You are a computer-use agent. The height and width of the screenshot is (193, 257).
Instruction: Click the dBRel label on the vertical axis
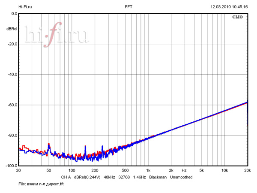tap(12, 29)
